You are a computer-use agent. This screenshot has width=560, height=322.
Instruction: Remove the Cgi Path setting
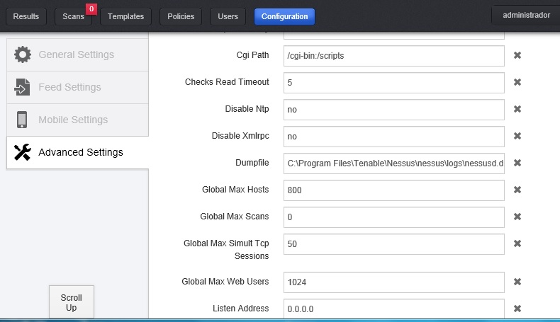(517, 55)
